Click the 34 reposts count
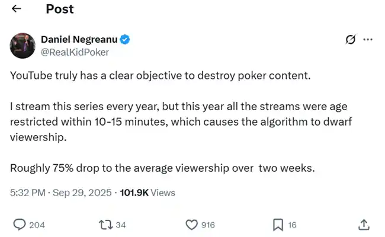 point(121,225)
